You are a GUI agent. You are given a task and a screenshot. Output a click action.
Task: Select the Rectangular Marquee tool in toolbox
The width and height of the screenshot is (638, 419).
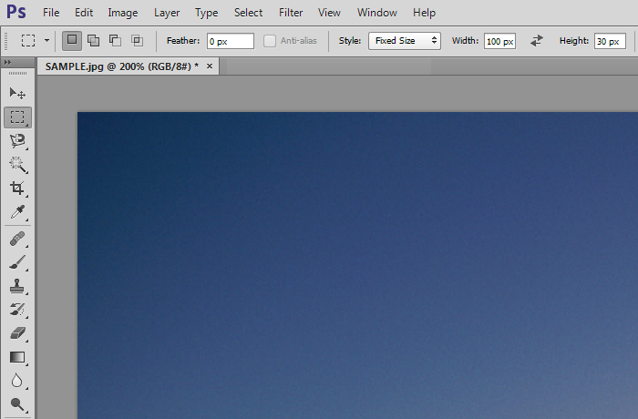(17, 118)
